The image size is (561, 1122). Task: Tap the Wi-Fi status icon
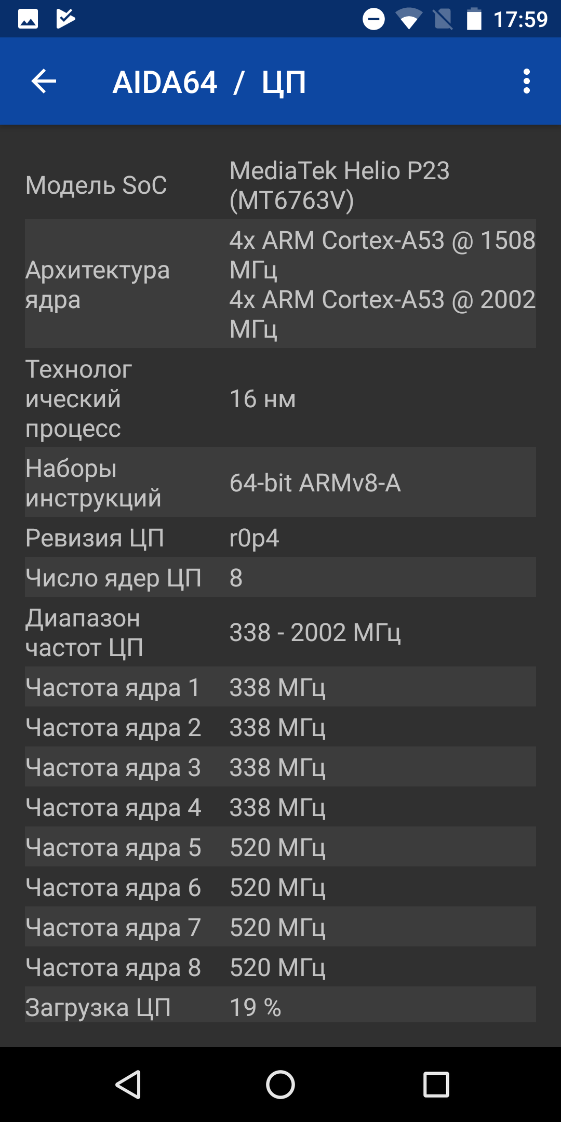pos(409,19)
